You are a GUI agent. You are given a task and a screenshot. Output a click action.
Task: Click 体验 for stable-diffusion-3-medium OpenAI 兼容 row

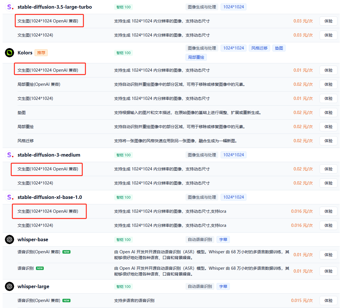(x=328, y=169)
